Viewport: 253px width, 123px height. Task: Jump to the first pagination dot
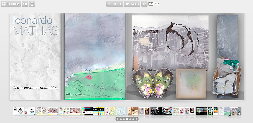pos(118,119)
